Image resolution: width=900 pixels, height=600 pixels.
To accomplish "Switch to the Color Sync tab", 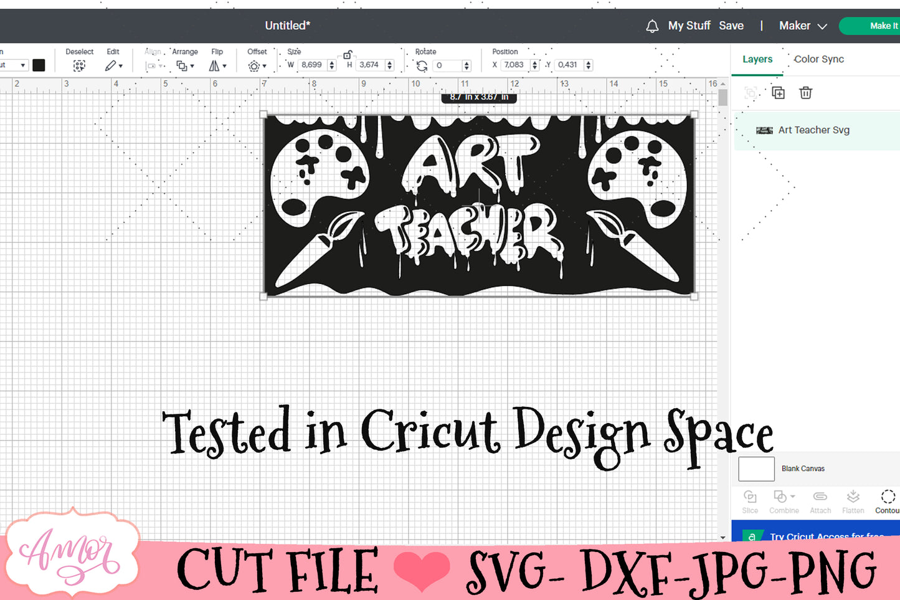I will 818,59.
